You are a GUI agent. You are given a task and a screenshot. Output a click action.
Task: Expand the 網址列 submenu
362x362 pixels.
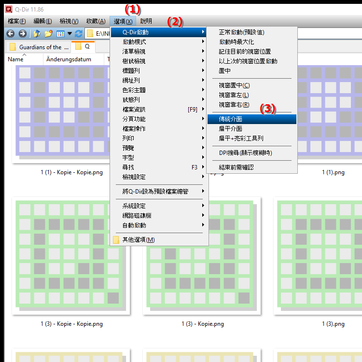click(x=159, y=81)
